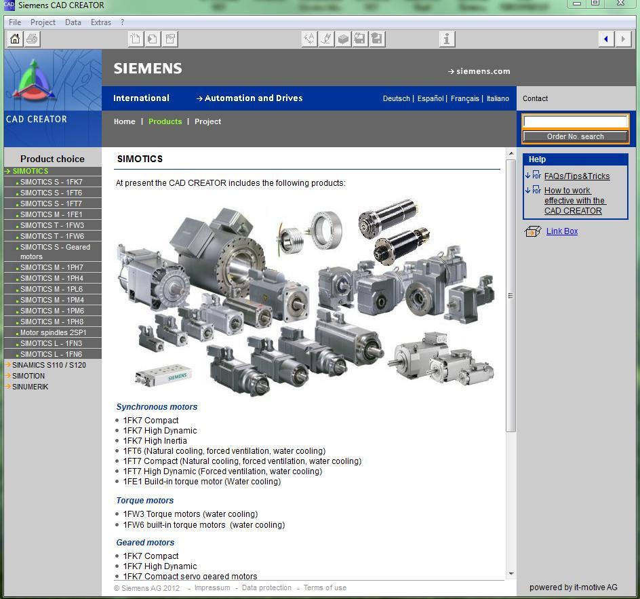This screenshot has width=640, height=599.
Task: Focus the order number input field
Action: tap(575, 121)
